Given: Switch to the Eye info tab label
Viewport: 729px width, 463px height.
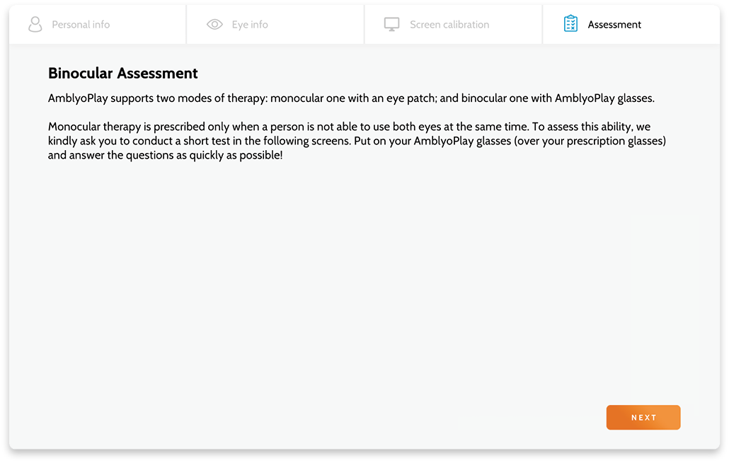Looking at the screenshot, I should point(250,25).
